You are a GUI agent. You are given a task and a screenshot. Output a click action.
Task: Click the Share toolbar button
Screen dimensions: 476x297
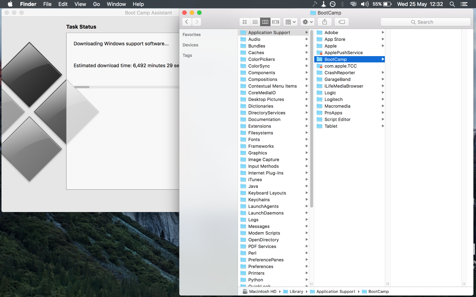pos(325,22)
